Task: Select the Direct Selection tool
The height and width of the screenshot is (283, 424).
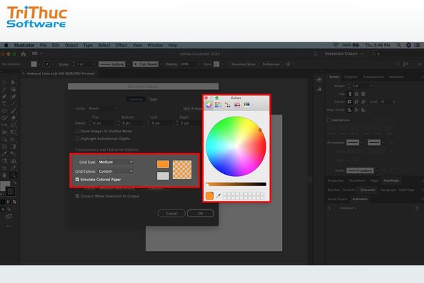Action: 13,82
